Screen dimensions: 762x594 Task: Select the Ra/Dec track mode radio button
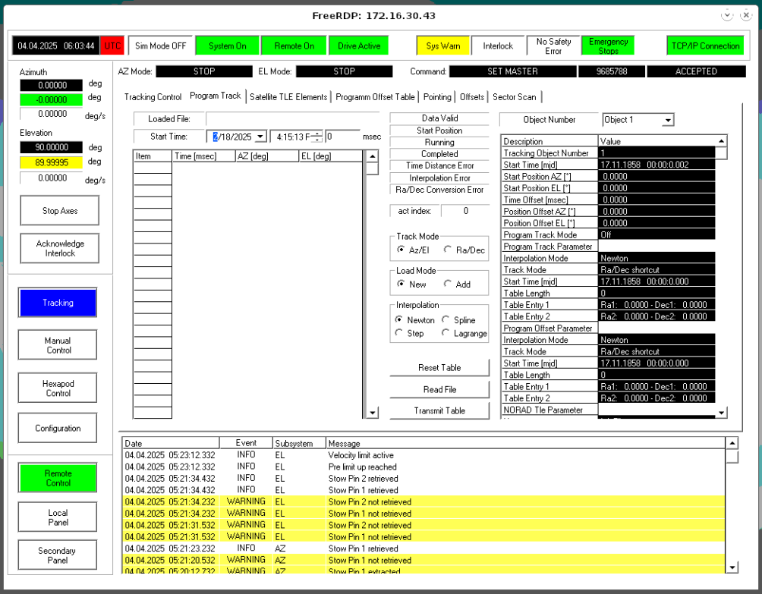pyautogui.click(x=448, y=250)
